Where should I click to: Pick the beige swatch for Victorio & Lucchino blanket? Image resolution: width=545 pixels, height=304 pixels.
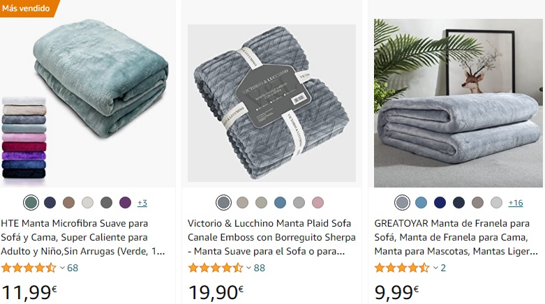pyautogui.click(x=243, y=203)
